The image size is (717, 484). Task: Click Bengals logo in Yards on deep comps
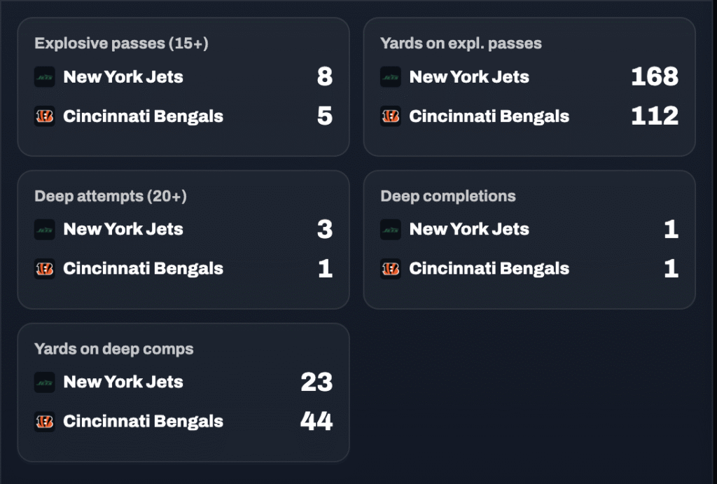coord(45,421)
